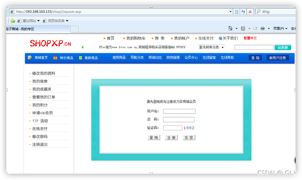Screen dimensions: 302x180
Task: Click the compatibility view icon in address bar
Action: 236,12
